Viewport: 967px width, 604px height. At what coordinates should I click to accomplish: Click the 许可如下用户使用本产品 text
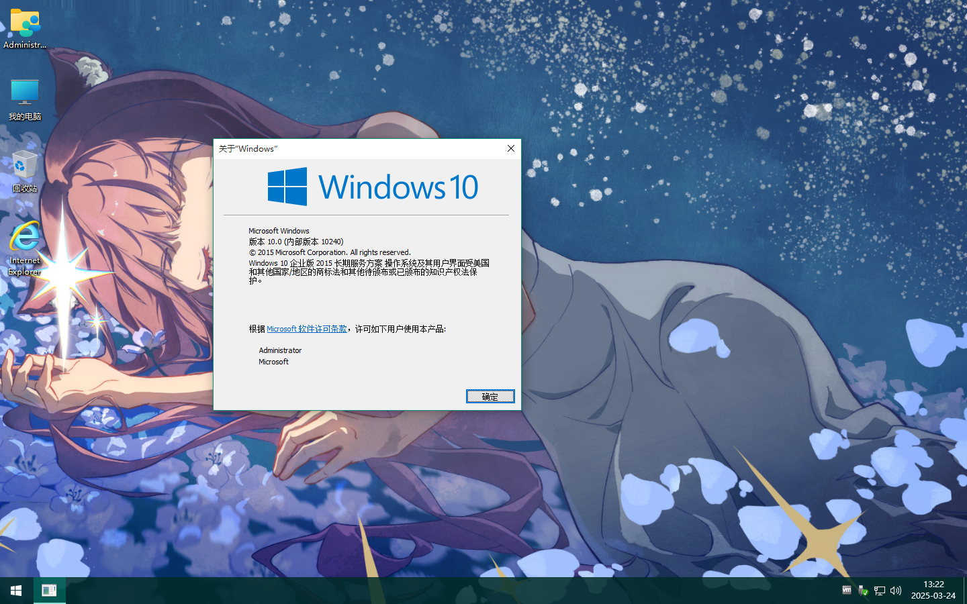pyautogui.click(x=400, y=329)
